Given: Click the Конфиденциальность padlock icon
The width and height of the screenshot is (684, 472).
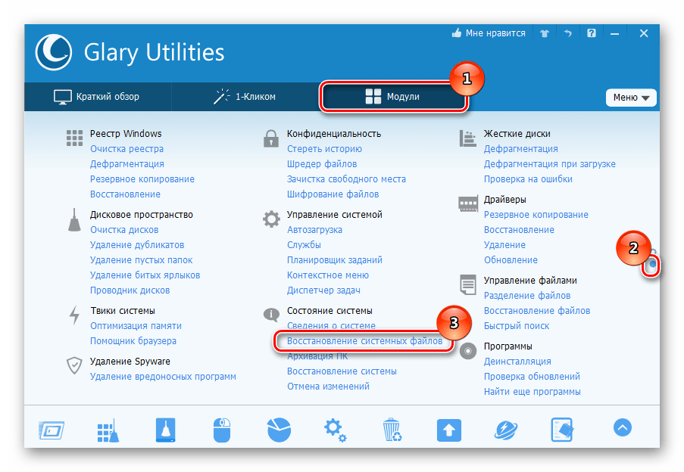Looking at the screenshot, I should coord(271,138).
